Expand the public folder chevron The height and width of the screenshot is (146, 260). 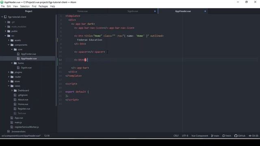point(5,31)
